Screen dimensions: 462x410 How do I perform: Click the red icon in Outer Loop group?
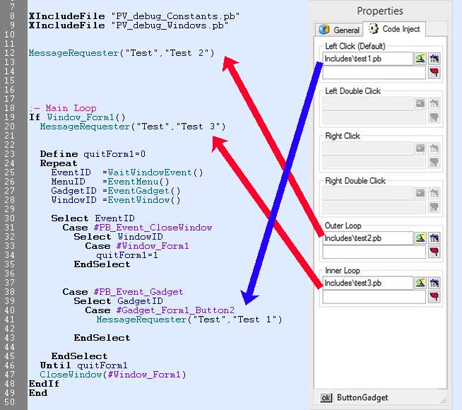coord(434,252)
